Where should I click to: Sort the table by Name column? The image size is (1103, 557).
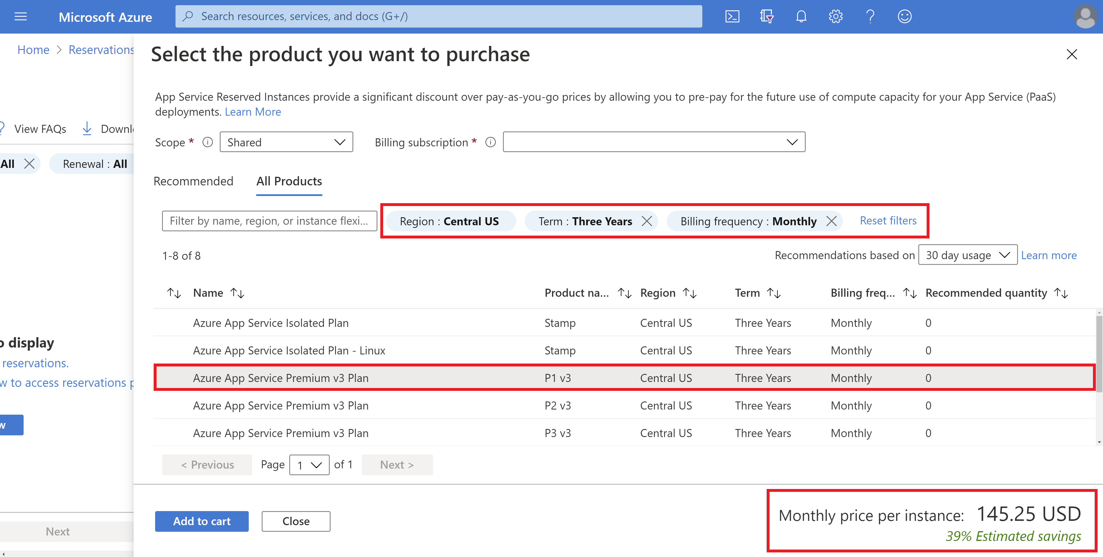click(x=237, y=293)
